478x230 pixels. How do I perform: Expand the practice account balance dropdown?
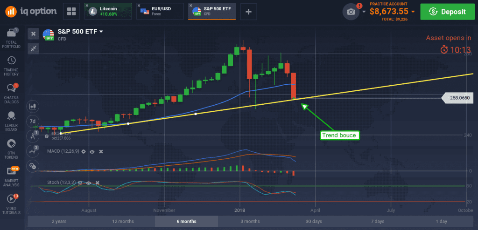[413, 12]
